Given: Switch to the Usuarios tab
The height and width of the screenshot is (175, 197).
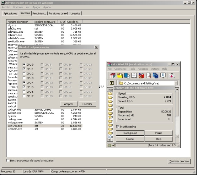Looking at the screenshot, I should 75,13.
